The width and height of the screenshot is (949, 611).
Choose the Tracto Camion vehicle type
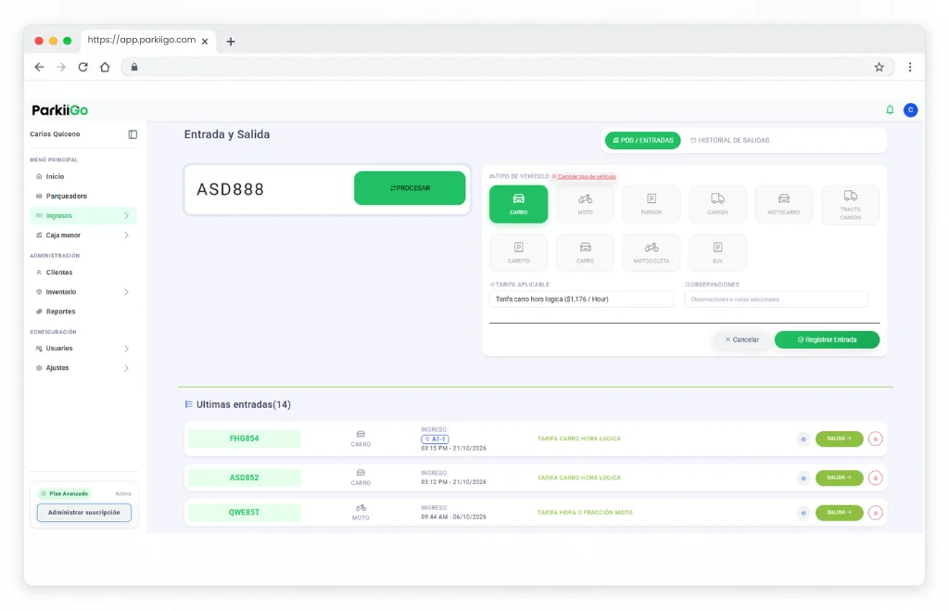point(851,205)
